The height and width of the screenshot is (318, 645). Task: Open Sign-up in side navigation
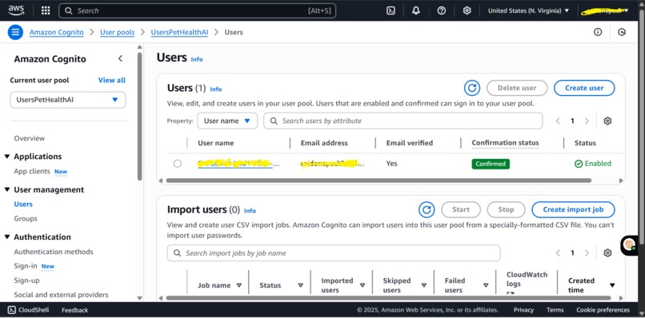point(26,280)
